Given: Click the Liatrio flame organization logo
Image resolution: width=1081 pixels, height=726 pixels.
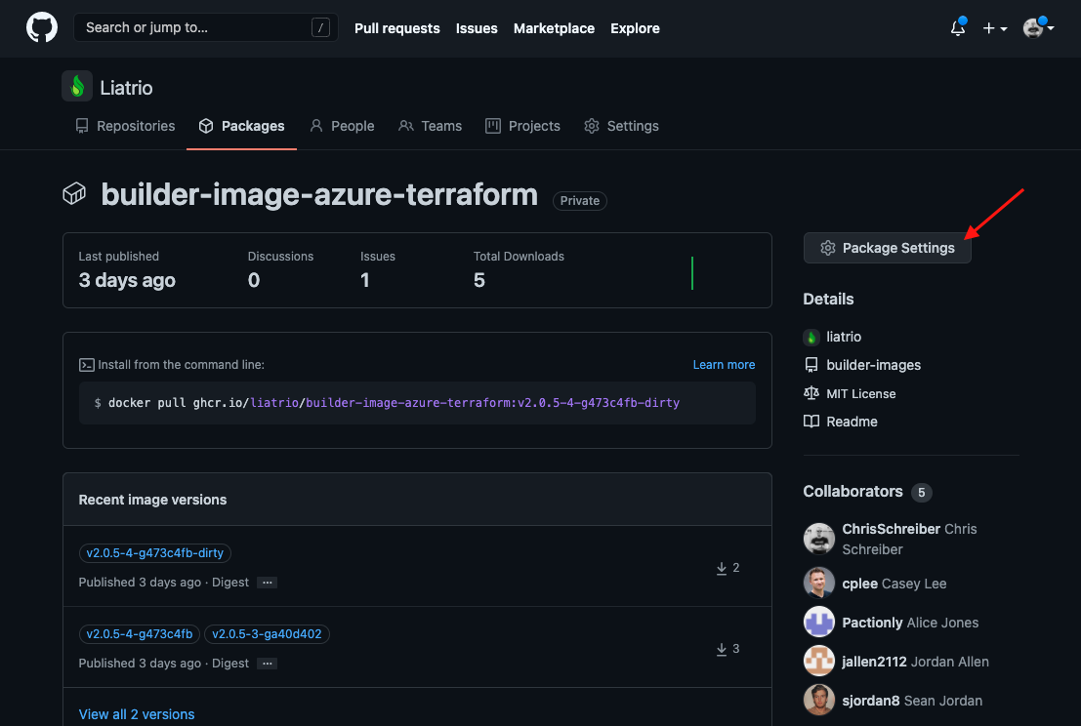Looking at the screenshot, I should (x=77, y=87).
